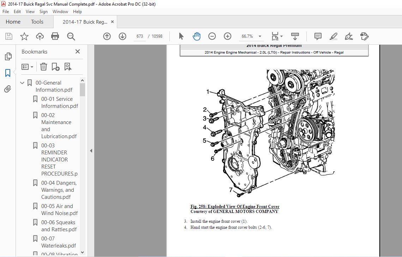The image size is (402, 257).
Task: Click the Save file icon
Action: coord(9,36)
